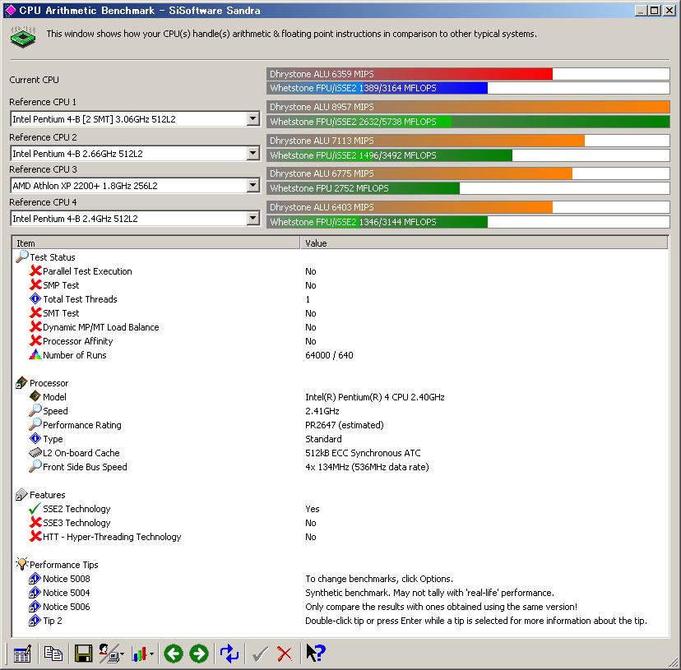Click the Options table-edit toolbar icon
The image size is (681, 670).
point(22,654)
